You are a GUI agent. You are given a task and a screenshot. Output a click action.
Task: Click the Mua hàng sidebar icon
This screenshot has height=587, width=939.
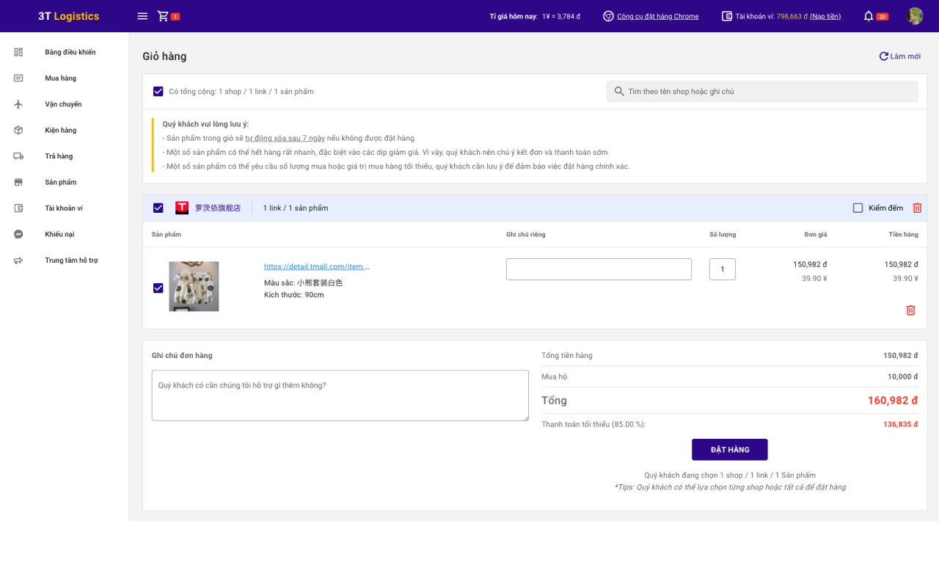(x=18, y=79)
